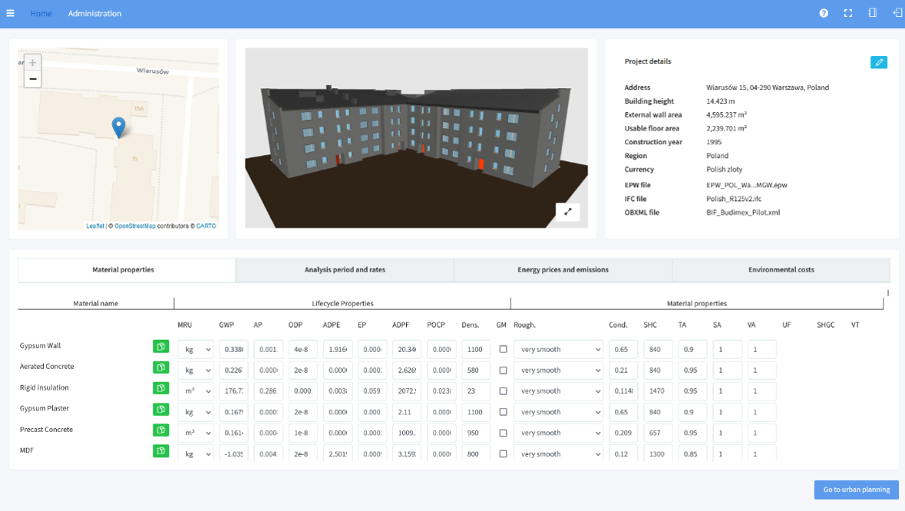Zoom out on the map
Viewport: 905px width, 511px height.
point(33,79)
